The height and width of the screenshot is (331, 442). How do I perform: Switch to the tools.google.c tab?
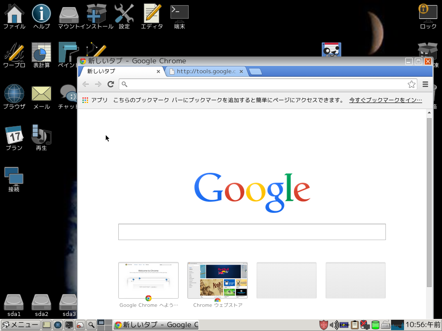click(x=206, y=71)
